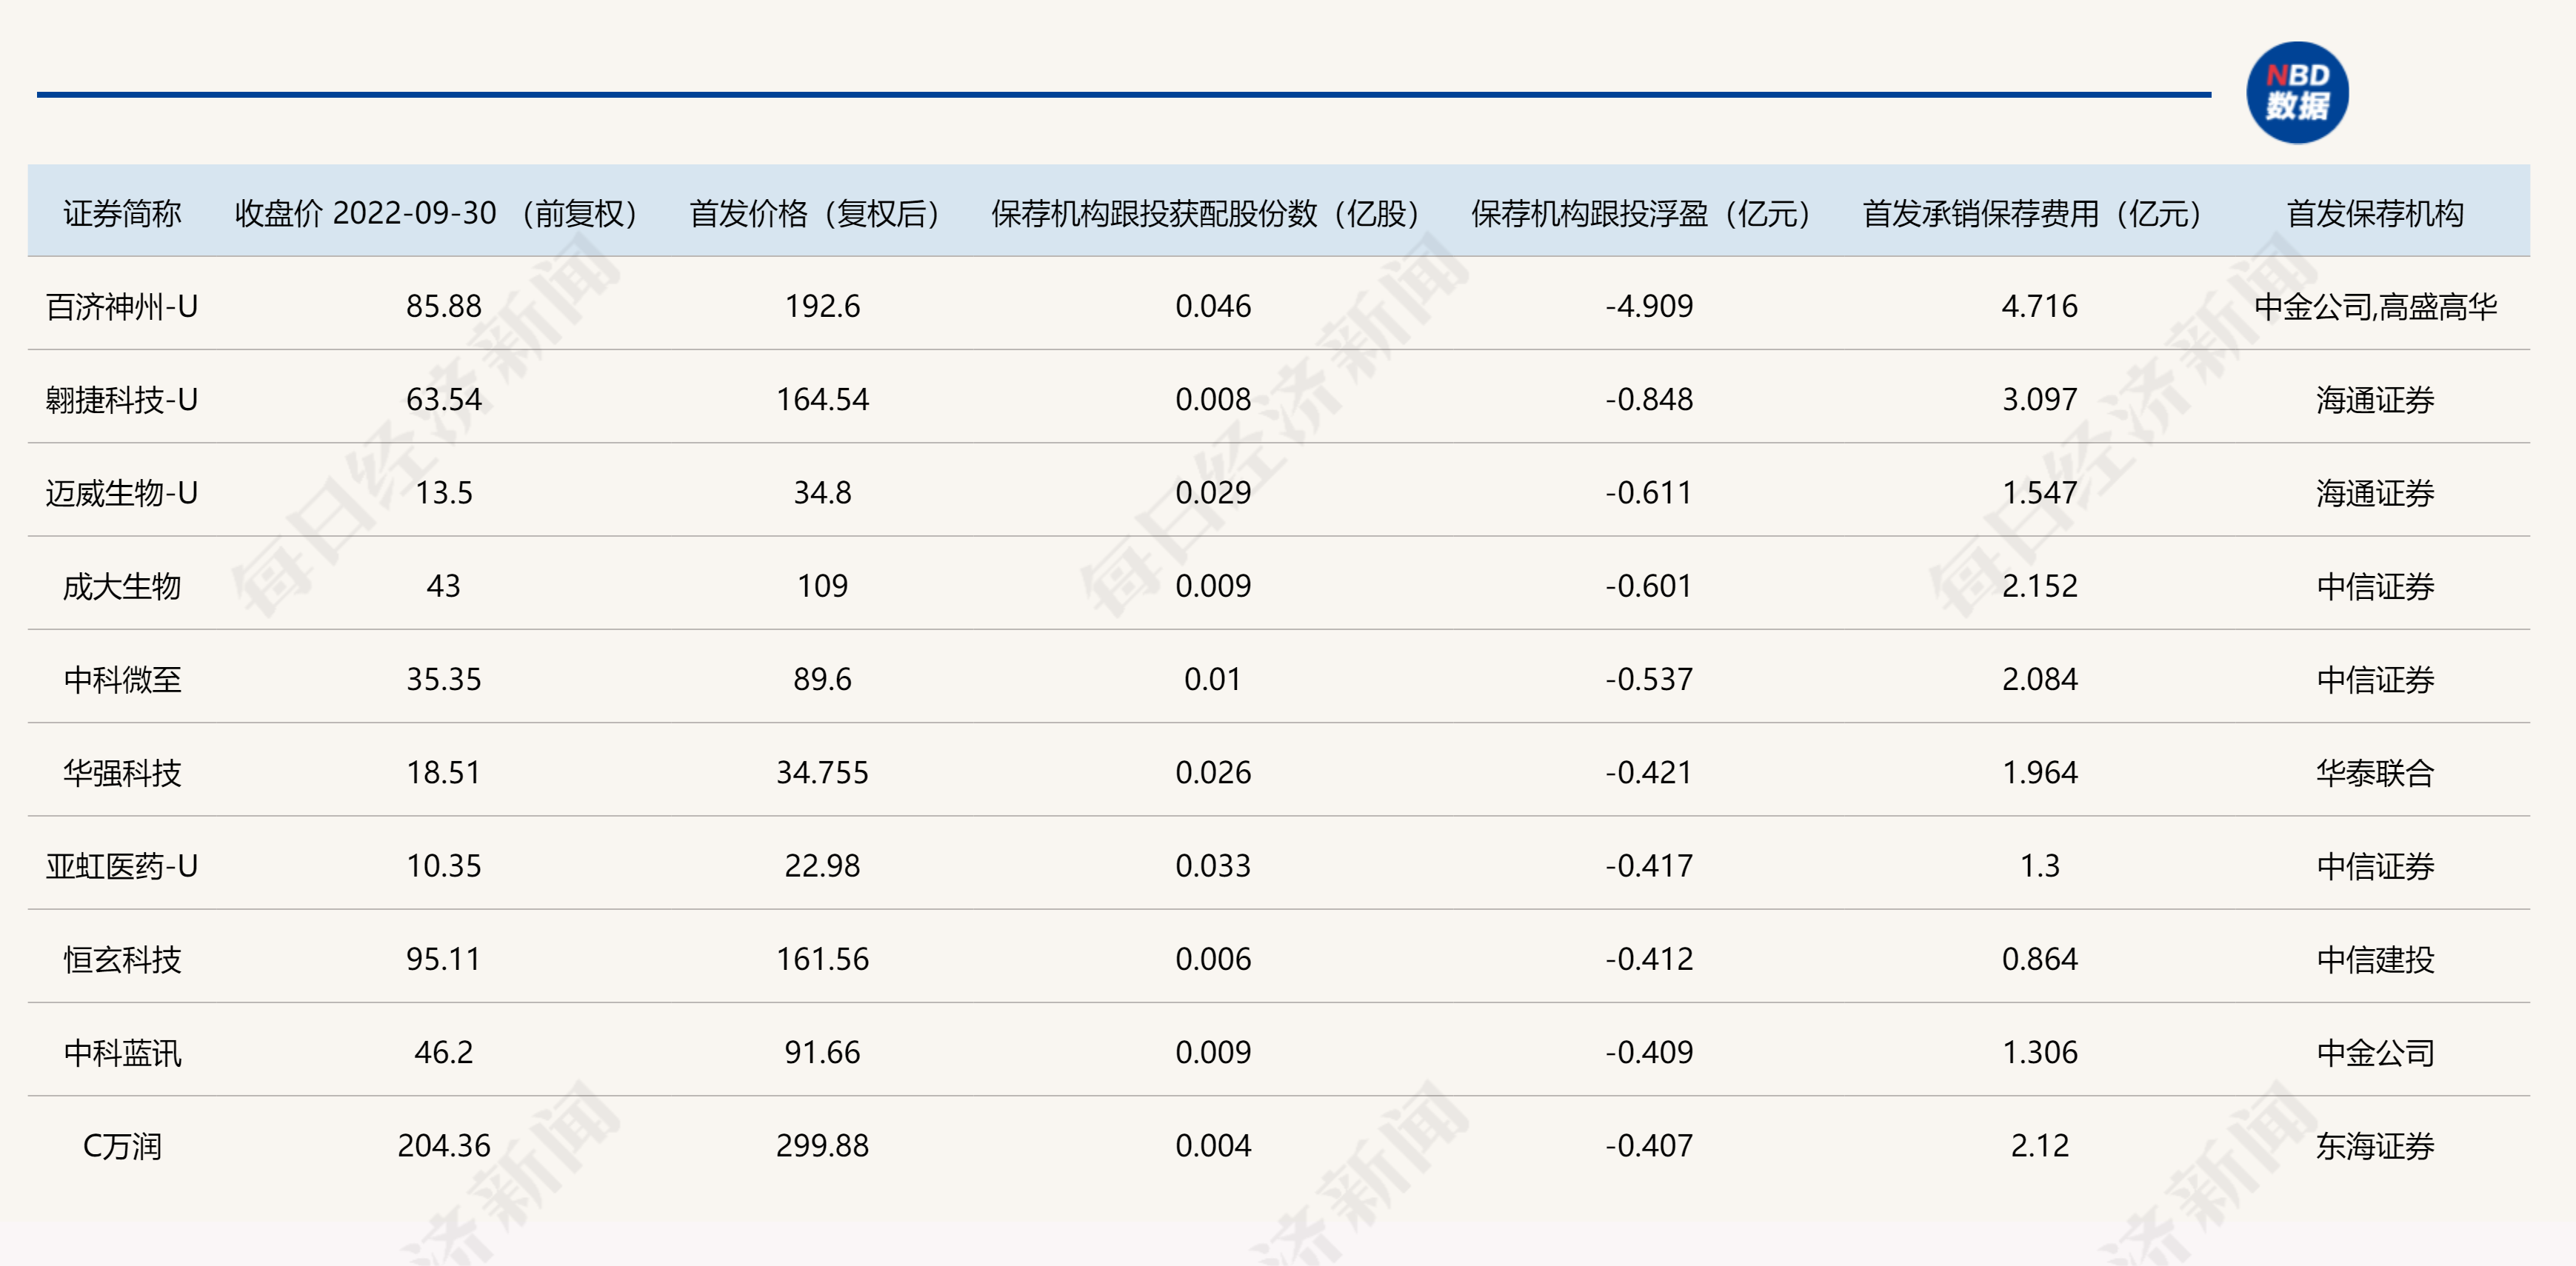
Task: Click underwriting fee 2.084
Action: click(2040, 680)
